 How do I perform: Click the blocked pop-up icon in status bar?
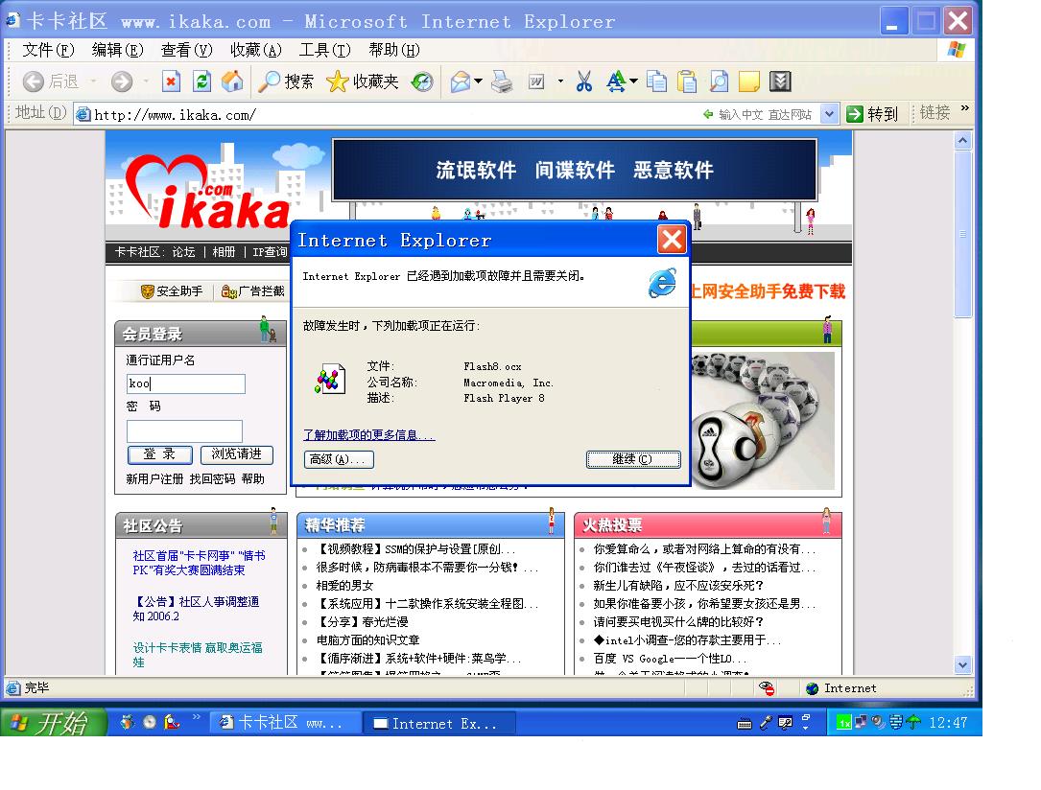[767, 688]
